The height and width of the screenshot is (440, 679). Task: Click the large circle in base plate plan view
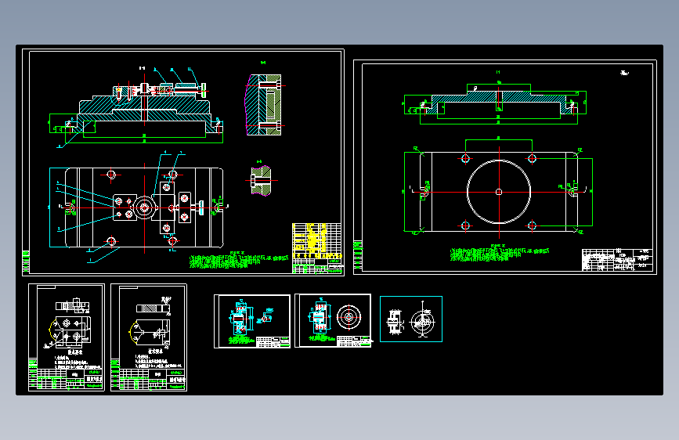(499, 192)
